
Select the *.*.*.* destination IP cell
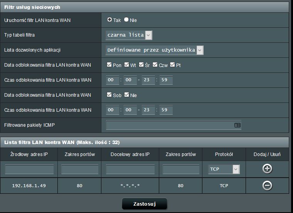pos(130,186)
